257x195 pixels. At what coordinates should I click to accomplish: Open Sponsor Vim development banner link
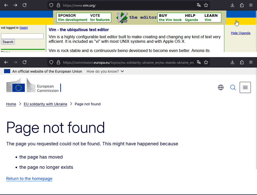[73, 18]
